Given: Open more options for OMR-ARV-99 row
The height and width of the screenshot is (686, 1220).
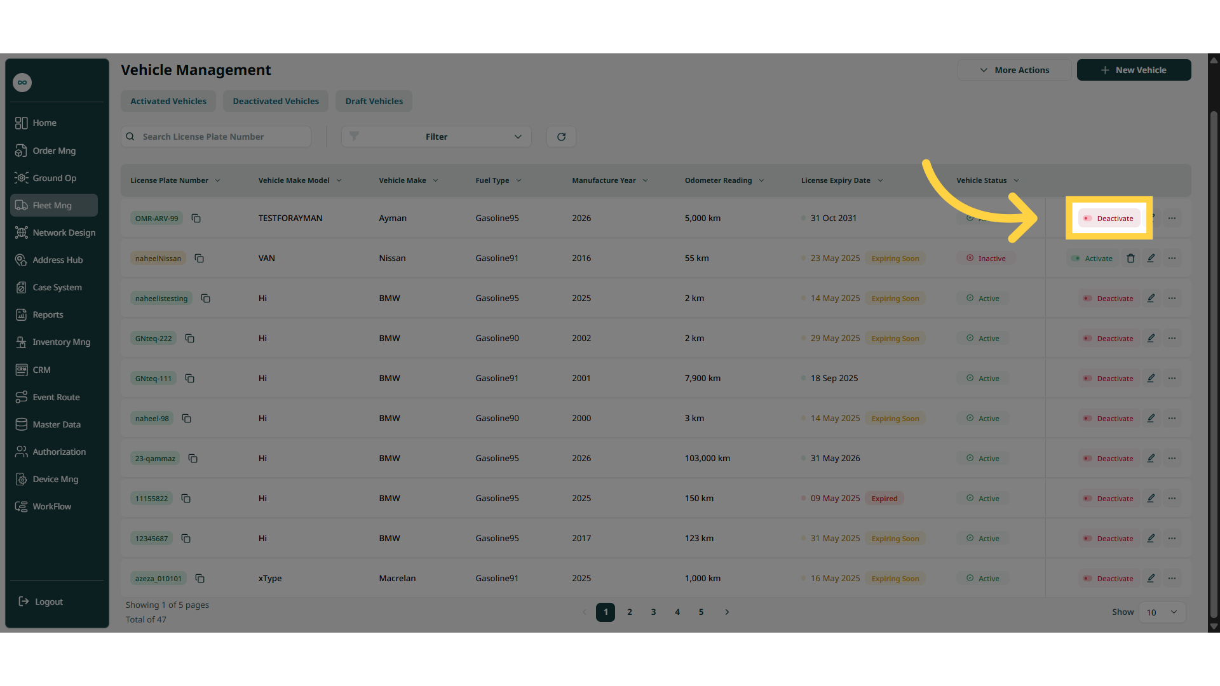Looking at the screenshot, I should 1172,218.
